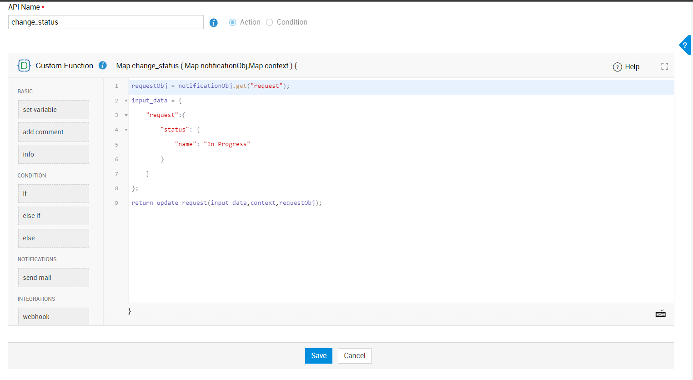Click the info icon beside API Name field
This screenshot has width=693, height=380.
[213, 23]
